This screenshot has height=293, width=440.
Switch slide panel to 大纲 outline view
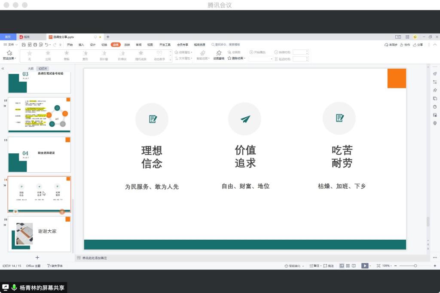(31, 68)
